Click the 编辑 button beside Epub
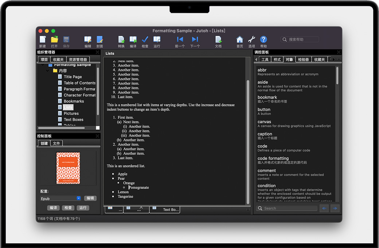The image size is (379, 248). tap(90, 198)
